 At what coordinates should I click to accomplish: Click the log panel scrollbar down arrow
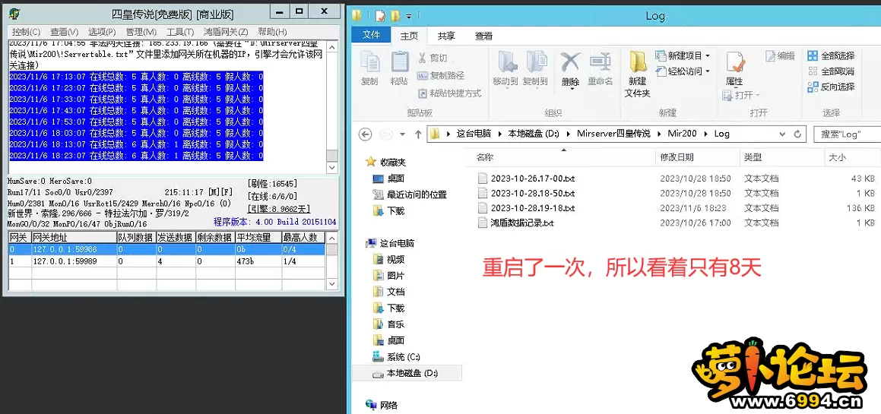click(x=333, y=168)
